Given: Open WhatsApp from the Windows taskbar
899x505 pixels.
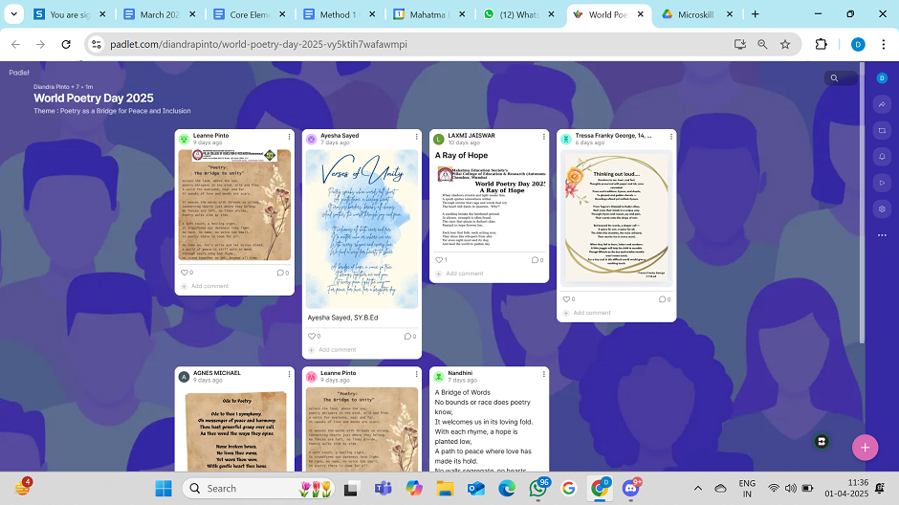Looking at the screenshot, I should tap(538, 488).
